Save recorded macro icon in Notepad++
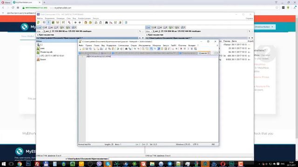This screenshot has height=167, width=298. click(x=196, y=49)
